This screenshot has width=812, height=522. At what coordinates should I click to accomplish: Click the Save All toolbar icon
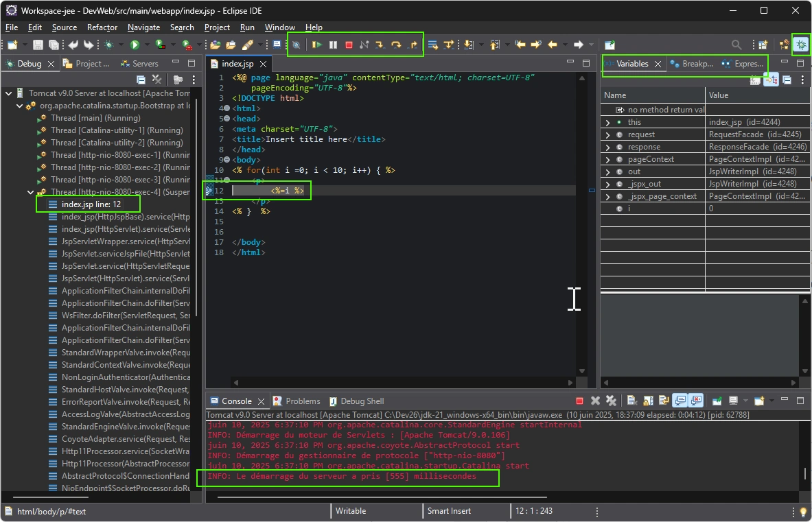click(54, 45)
